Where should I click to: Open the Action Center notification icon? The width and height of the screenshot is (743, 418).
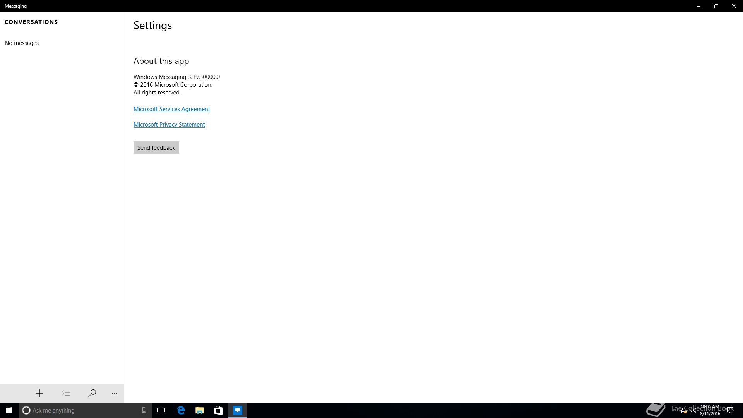(x=730, y=410)
